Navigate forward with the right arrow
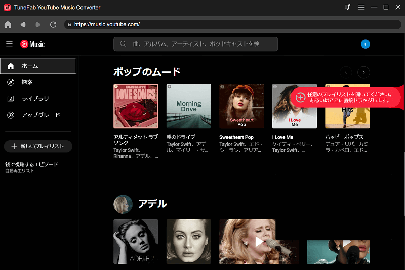405x270 pixels. pyautogui.click(x=38, y=24)
